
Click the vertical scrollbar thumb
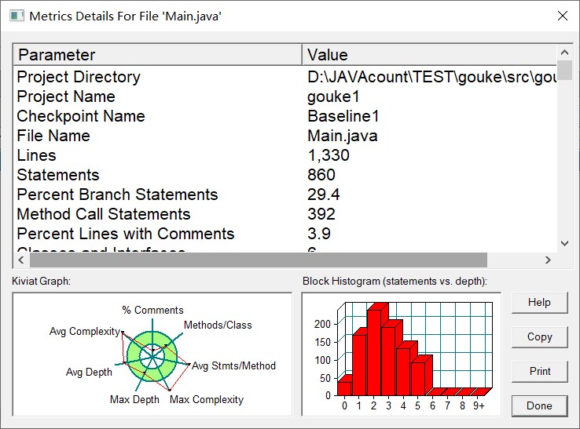(564, 70)
